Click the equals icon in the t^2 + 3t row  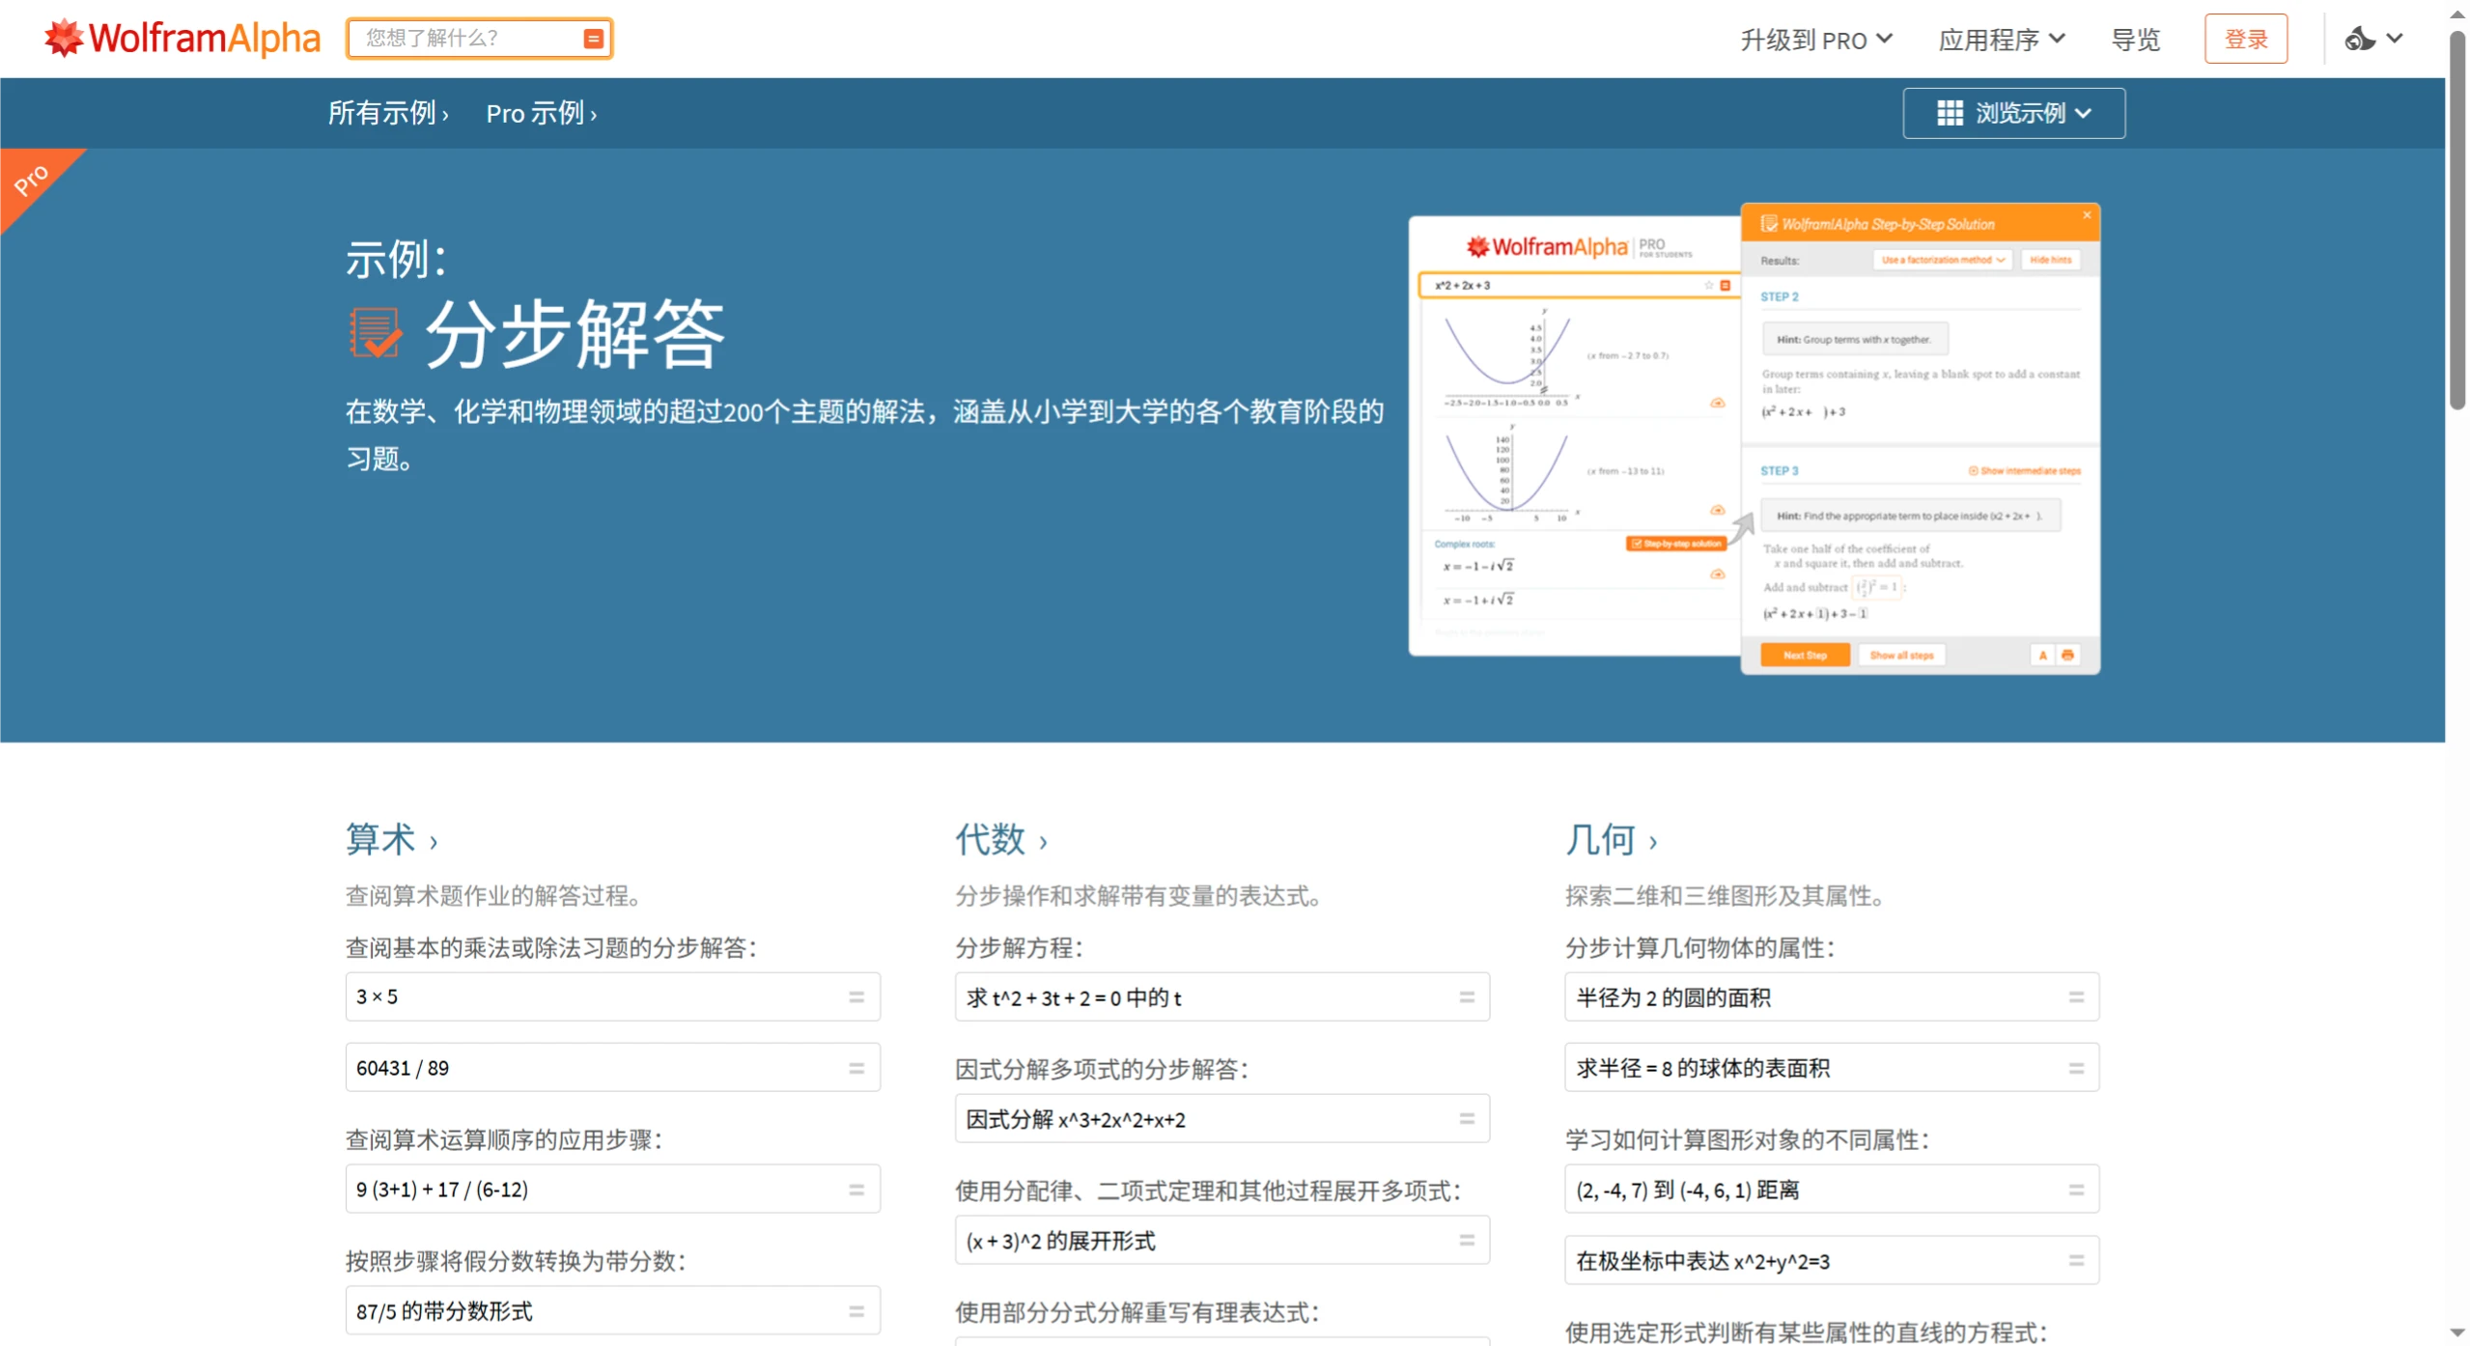(1467, 996)
